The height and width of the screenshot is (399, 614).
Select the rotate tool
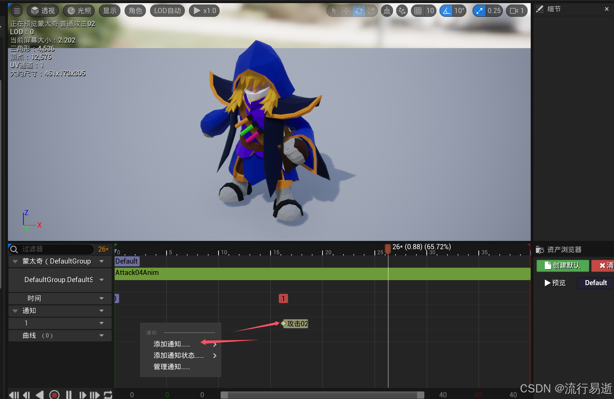[x=359, y=11]
